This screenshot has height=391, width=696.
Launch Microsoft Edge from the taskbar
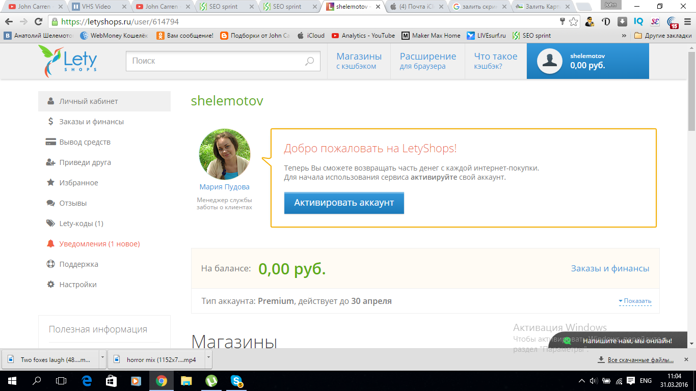coord(86,380)
